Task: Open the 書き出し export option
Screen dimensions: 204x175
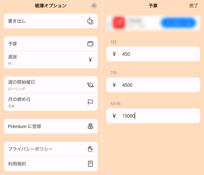Action: [x=51, y=21]
